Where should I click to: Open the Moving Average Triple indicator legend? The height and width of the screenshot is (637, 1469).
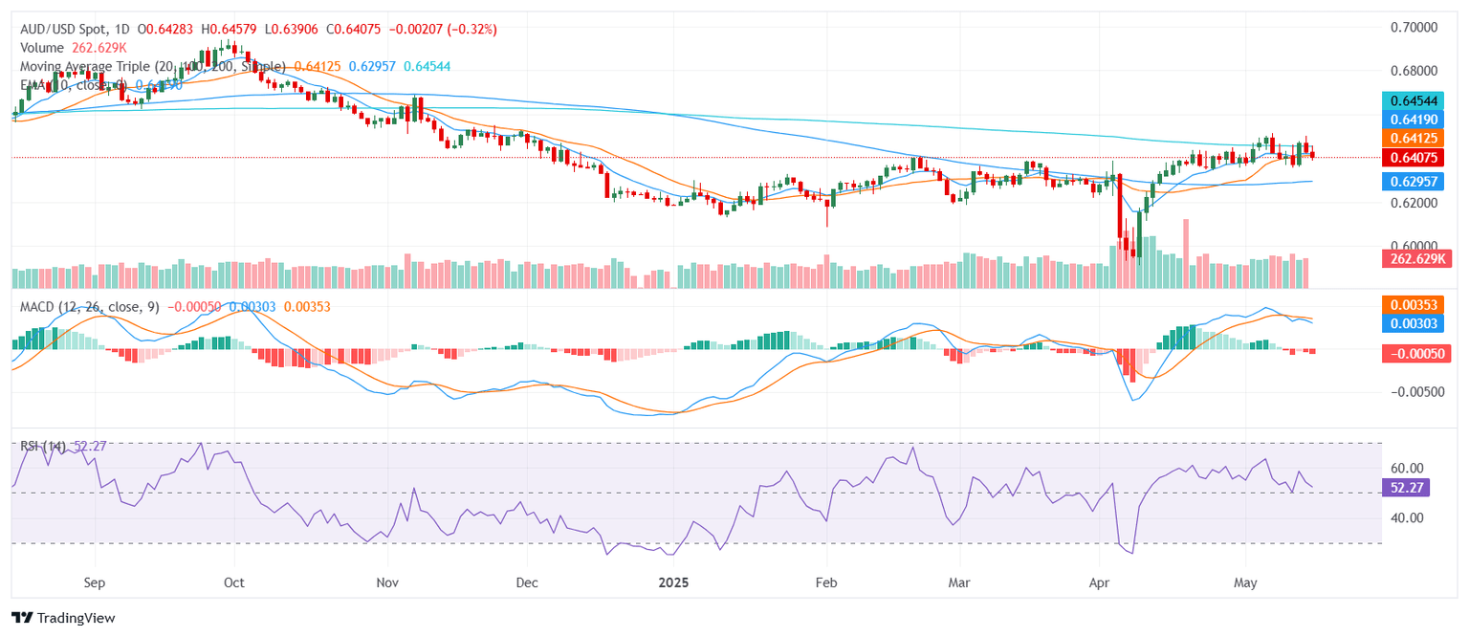153,66
